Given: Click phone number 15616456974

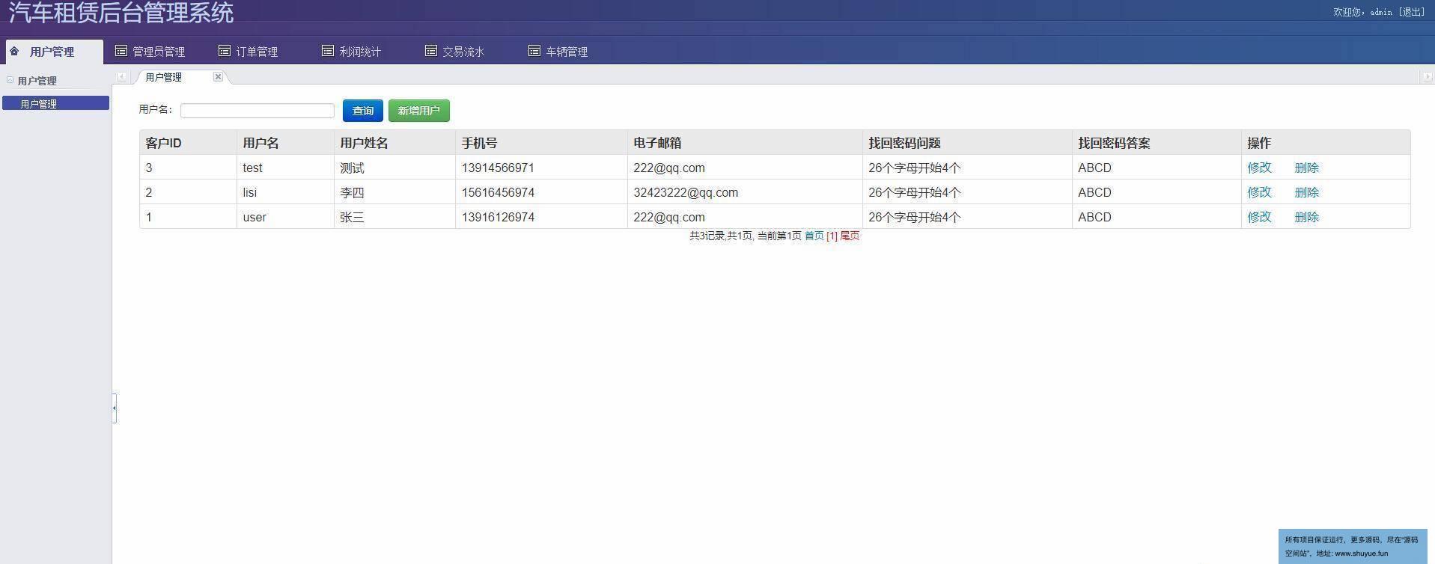Looking at the screenshot, I should coord(498,192).
